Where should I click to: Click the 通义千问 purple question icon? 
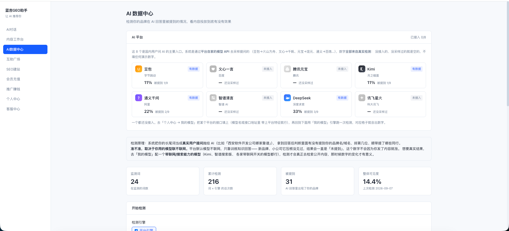click(139, 98)
